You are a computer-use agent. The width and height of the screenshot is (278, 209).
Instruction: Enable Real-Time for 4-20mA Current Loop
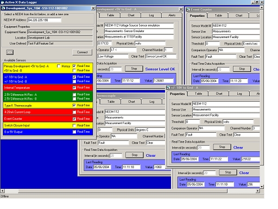click(74, 112)
